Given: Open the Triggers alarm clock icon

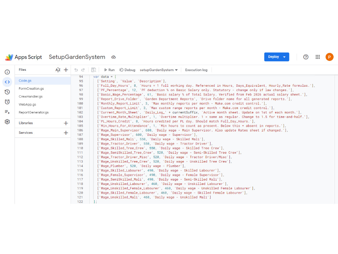Looking at the screenshot, I should (x=7, y=102).
